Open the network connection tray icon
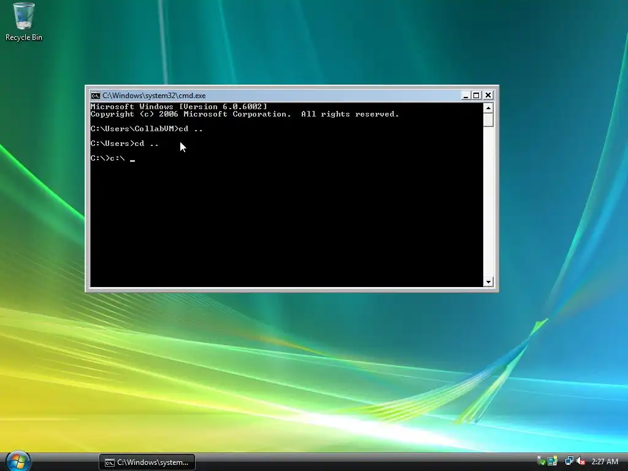 569,461
